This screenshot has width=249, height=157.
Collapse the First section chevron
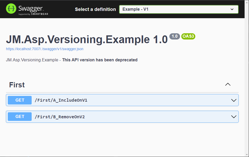click(228, 84)
